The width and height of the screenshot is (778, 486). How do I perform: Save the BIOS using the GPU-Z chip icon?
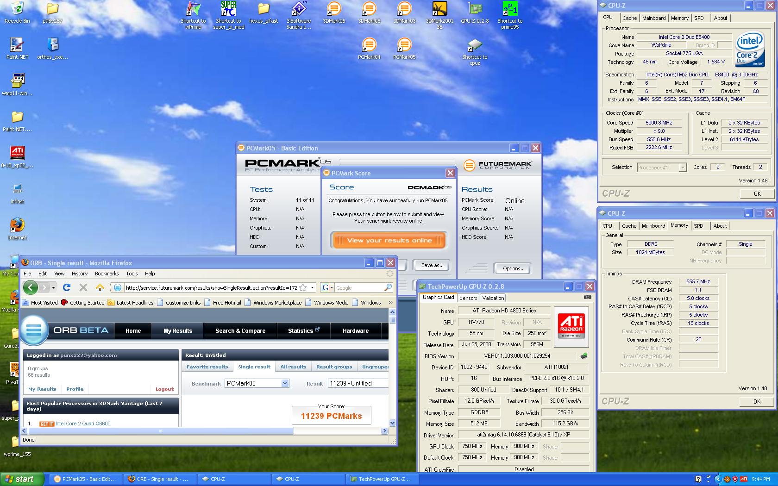pos(584,356)
